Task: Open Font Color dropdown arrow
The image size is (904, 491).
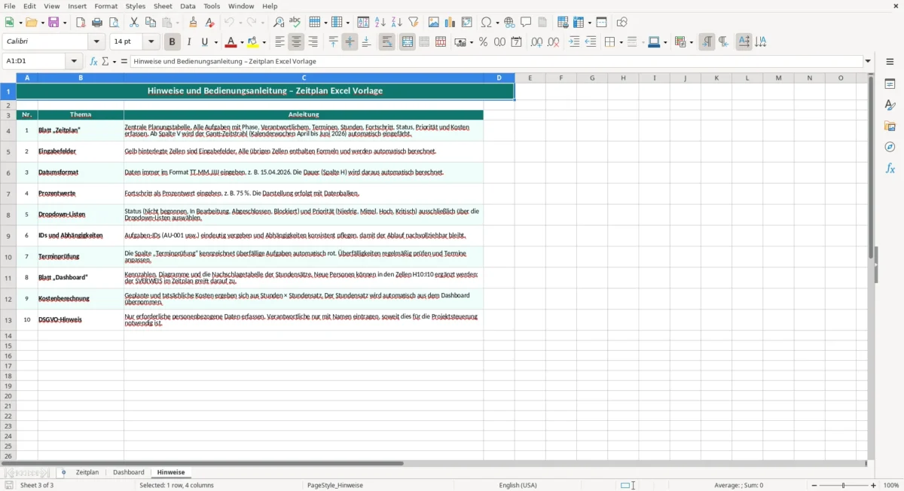Action: tap(242, 43)
